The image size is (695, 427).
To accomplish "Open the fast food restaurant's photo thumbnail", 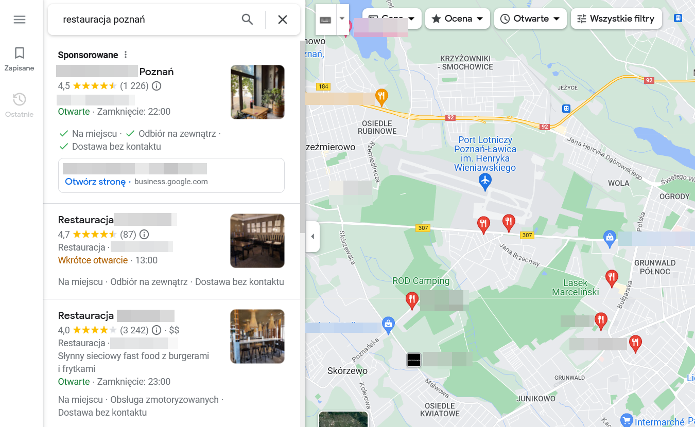I will point(257,336).
